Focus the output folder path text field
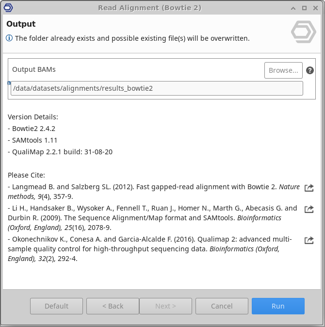The image size is (325, 327). (x=157, y=88)
